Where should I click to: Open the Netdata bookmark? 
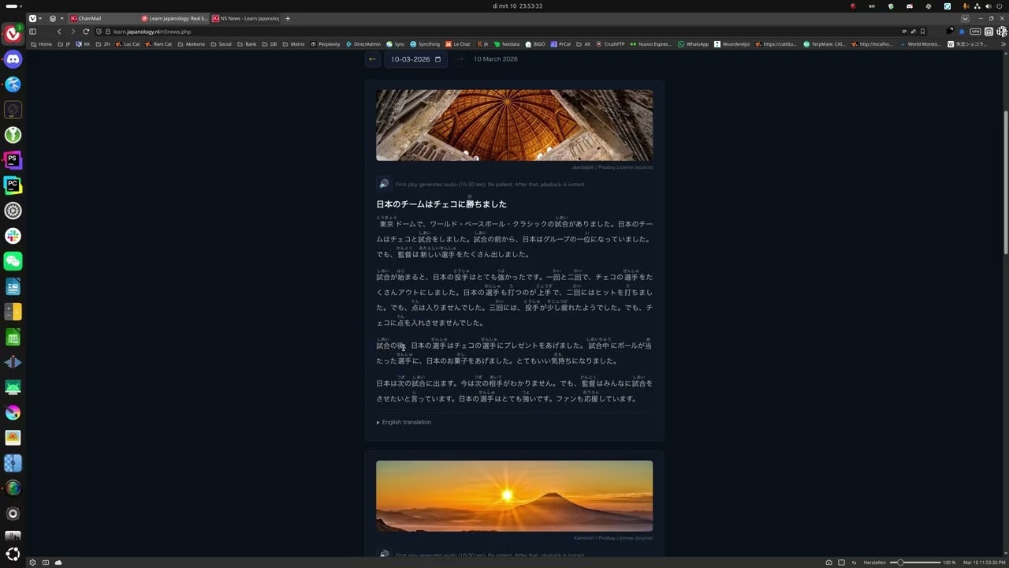(507, 44)
